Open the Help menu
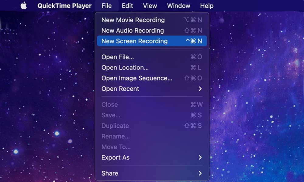The height and width of the screenshot is (182, 304). (206, 5)
